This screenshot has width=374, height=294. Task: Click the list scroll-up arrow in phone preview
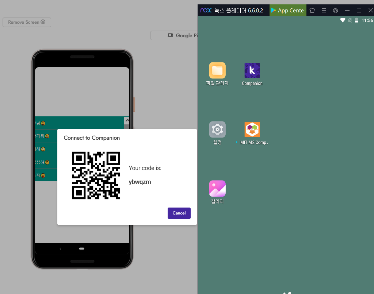tap(127, 120)
